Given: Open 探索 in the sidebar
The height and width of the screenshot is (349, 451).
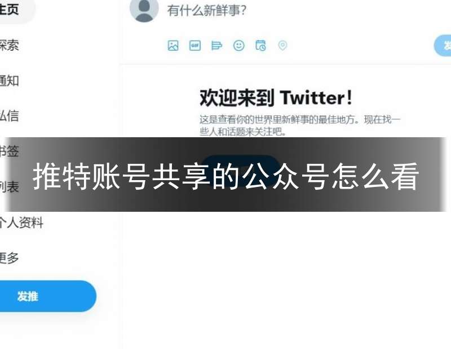Looking at the screenshot, I should (x=9, y=45).
